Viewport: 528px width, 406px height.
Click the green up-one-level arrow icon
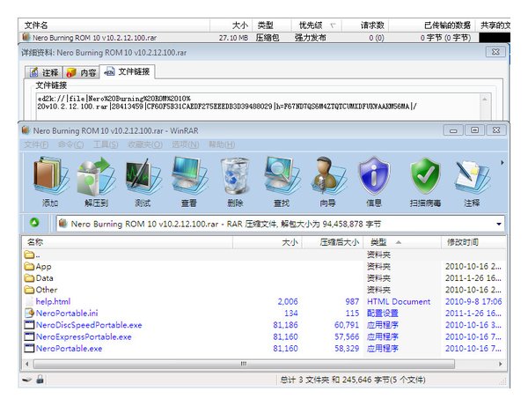tap(34, 223)
